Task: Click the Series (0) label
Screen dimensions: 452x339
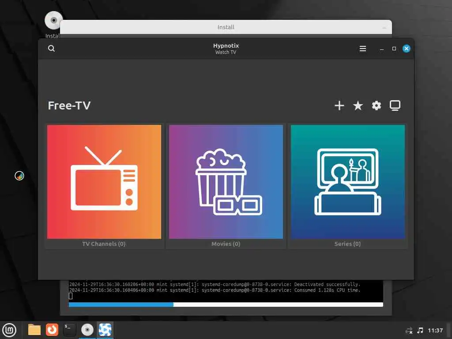Action: pos(347,244)
